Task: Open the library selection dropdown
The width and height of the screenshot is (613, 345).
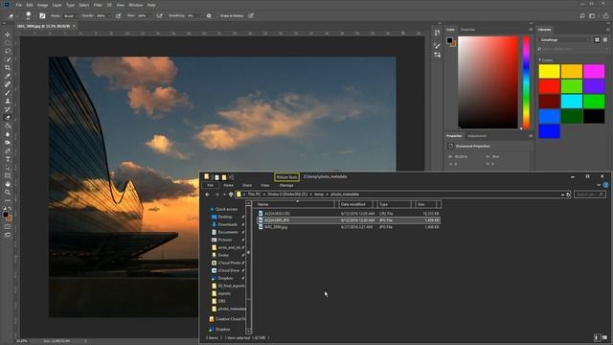Action: pos(565,40)
